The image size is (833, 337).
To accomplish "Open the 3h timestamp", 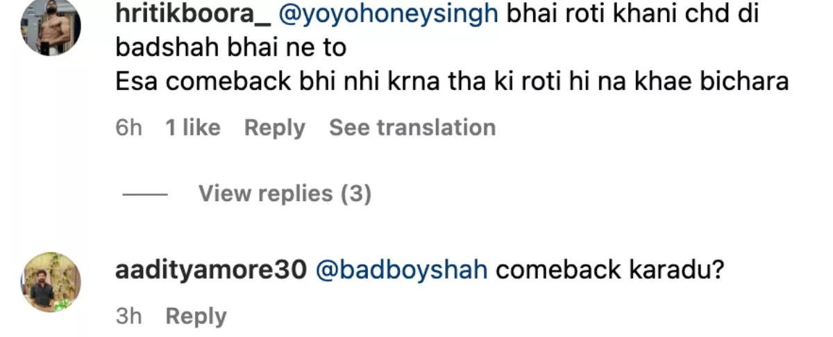I will click(x=129, y=316).
